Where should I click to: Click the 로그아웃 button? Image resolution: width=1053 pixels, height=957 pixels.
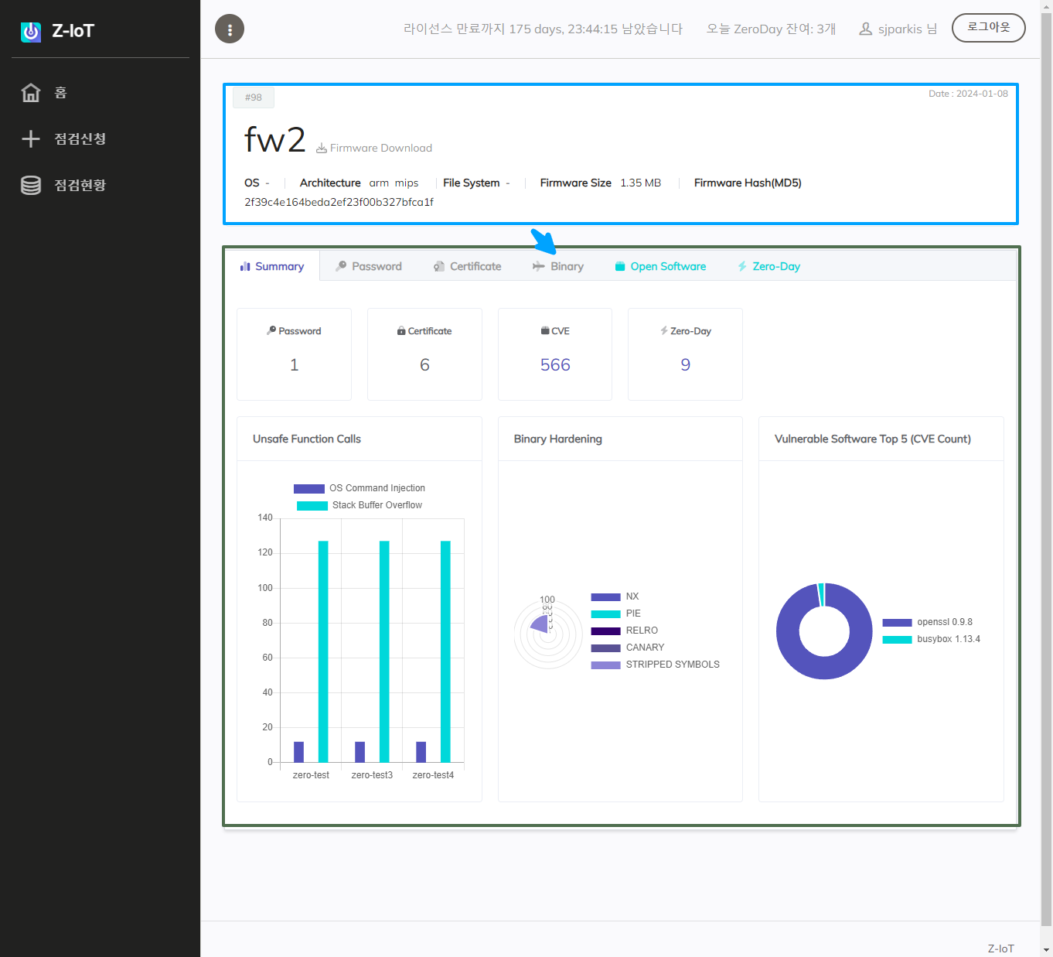click(x=988, y=28)
